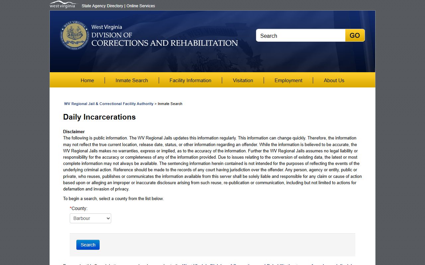The width and height of the screenshot is (425, 265).
Task: Follow the WV Regional Jail & Correctional Facility Authority breadcrumb
Action: coord(109,104)
